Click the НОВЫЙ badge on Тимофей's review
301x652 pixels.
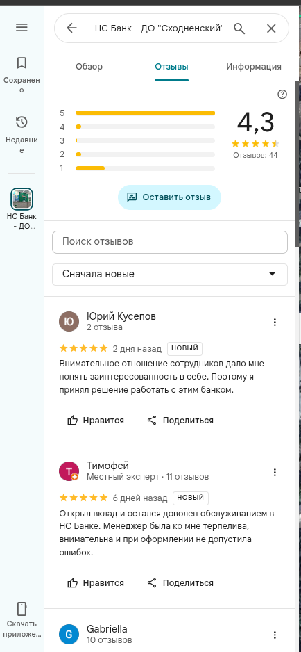[191, 498]
